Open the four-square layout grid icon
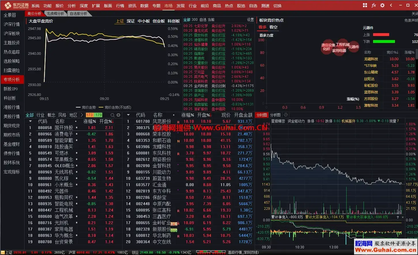Screen dimensions: 418x255 365,5
